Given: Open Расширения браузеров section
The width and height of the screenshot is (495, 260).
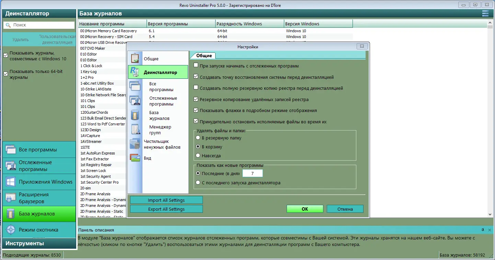Looking at the screenshot, I should coord(39,198).
